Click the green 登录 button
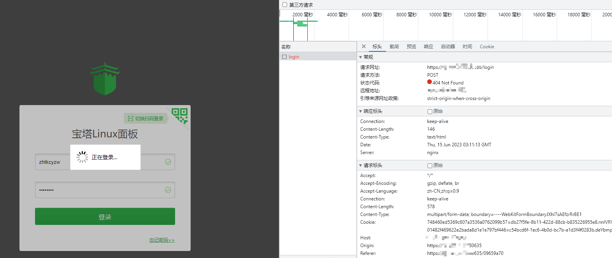The width and height of the screenshot is (612, 258). pyautogui.click(x=105, y=216)
